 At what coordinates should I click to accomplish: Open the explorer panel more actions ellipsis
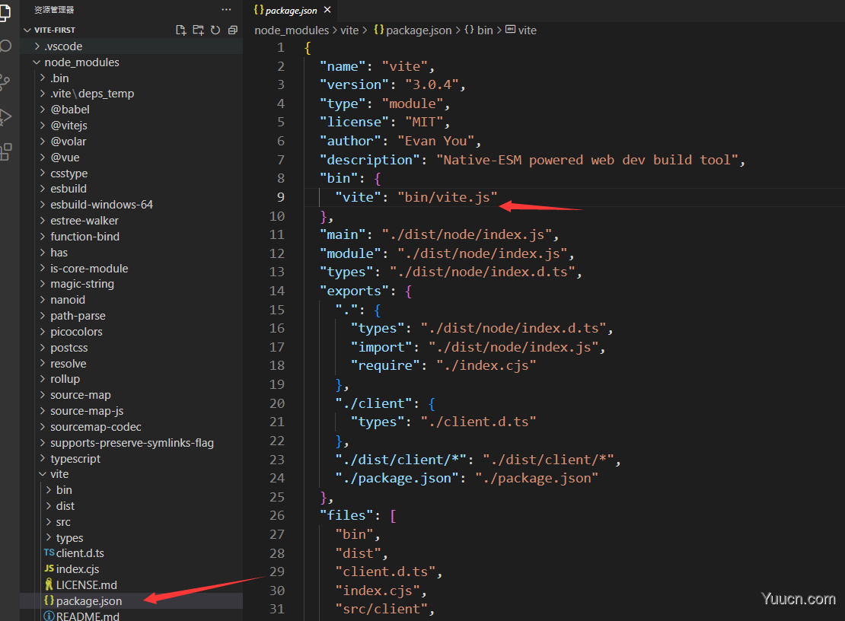click(226, 10)
